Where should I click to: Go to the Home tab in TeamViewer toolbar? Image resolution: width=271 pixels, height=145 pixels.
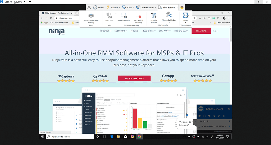99,7
